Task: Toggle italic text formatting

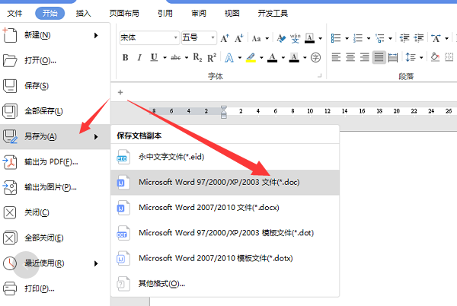Action: coord(140,57)
